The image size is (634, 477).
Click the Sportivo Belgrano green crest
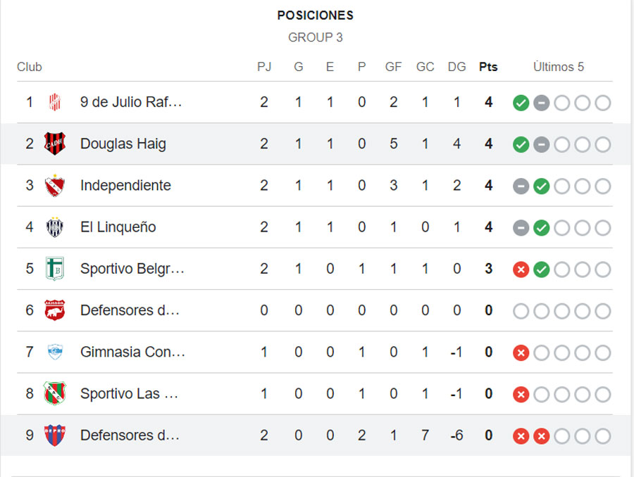point(54,269)
